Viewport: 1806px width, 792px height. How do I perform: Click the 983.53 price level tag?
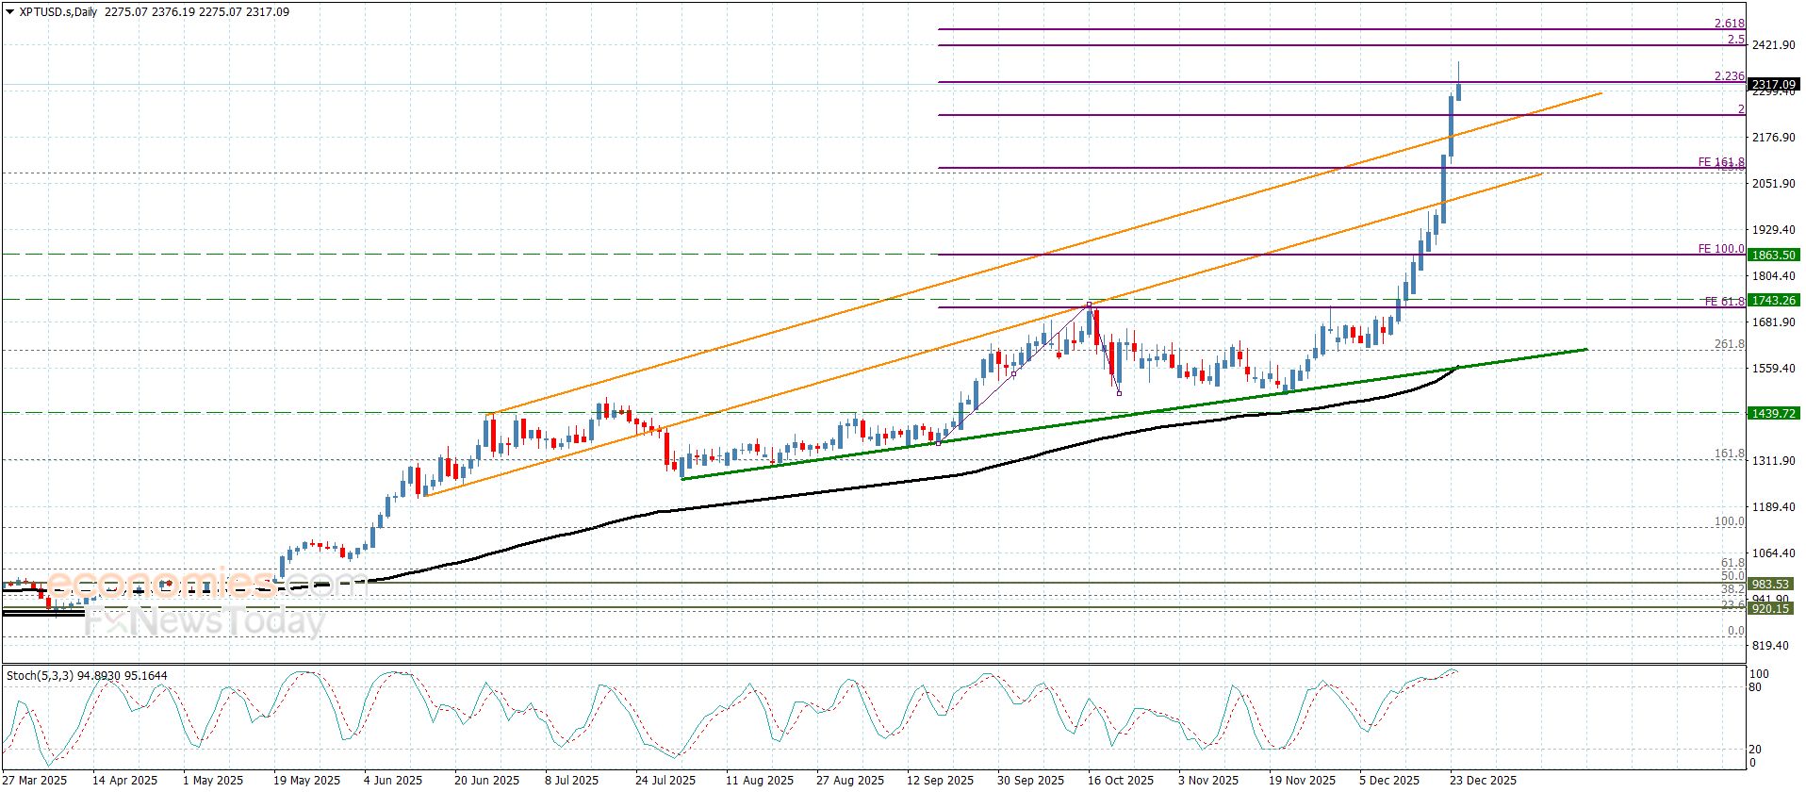pos(1769,585)
